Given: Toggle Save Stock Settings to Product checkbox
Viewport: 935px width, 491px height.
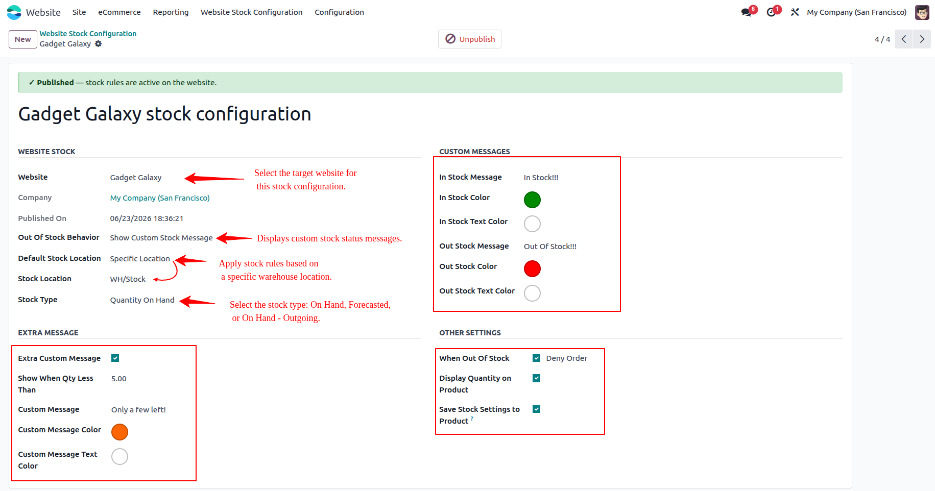Looking at the screenshot, I should pos(536,409).
